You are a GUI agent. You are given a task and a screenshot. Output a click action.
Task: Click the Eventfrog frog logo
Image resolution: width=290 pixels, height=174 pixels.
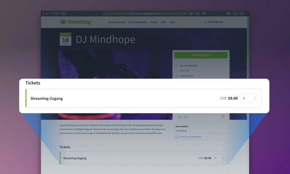click(x=63, y=22)
